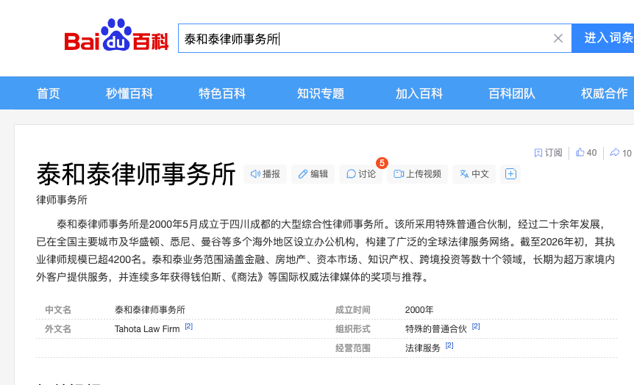Clear the search box with X icon
This screenshot has height=385, width=634.
tap(558, 38)
